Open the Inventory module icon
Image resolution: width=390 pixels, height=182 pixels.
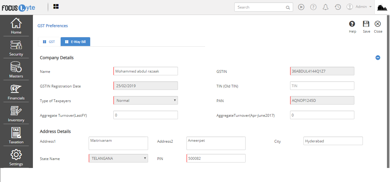(x=16, y=114)
